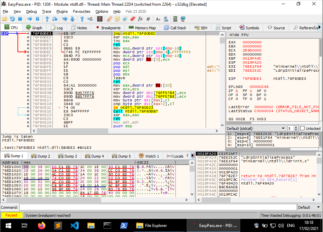Open the Debug menu
The height and width of the screenshot is (232, 323).
click(x=32, y=11)
